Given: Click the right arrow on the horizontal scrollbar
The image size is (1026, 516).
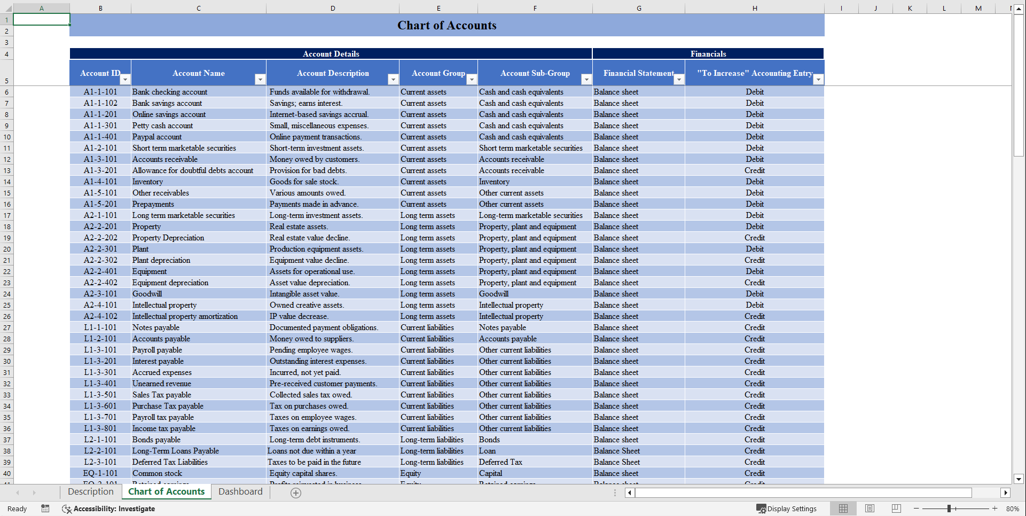Looking at the screenshot, I should tap(1006, 492).
